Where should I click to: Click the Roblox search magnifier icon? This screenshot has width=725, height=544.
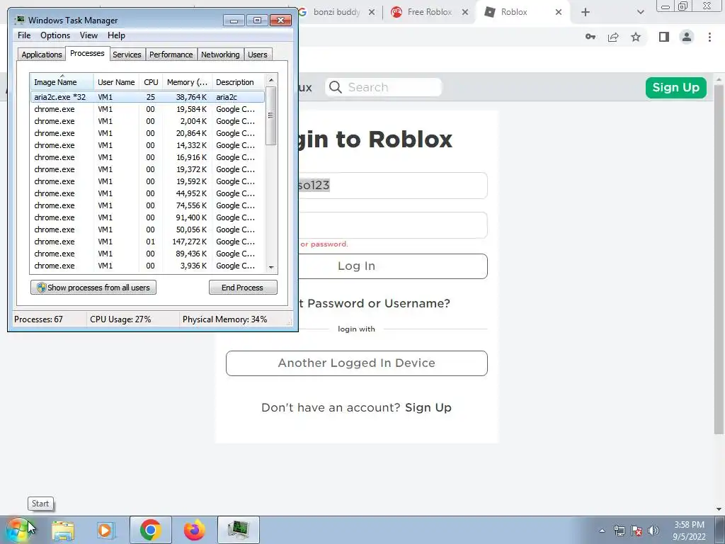pyautogui.click(x=336, y=87)
